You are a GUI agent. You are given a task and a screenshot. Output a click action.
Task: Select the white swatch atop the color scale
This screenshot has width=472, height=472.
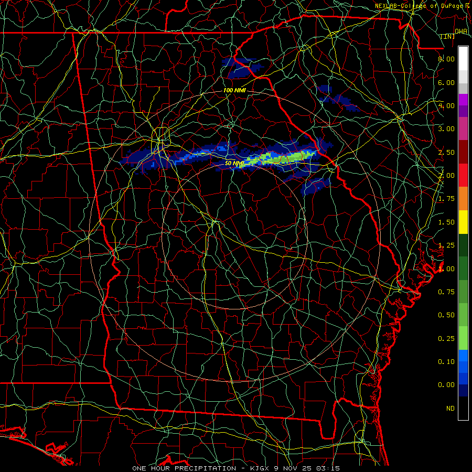point(463,59)
